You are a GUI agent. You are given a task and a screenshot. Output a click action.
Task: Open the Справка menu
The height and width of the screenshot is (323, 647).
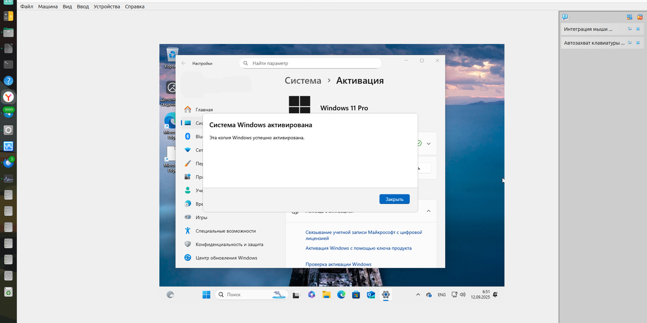point(135,7)
